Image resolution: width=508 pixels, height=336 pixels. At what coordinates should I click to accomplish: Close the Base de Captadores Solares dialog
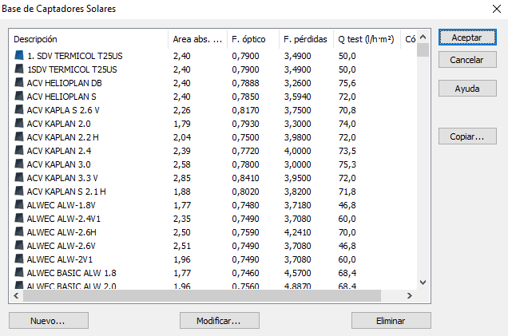click(496, 9)
